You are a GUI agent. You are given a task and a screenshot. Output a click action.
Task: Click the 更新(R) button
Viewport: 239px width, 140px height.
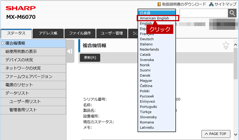pos(90,58)
